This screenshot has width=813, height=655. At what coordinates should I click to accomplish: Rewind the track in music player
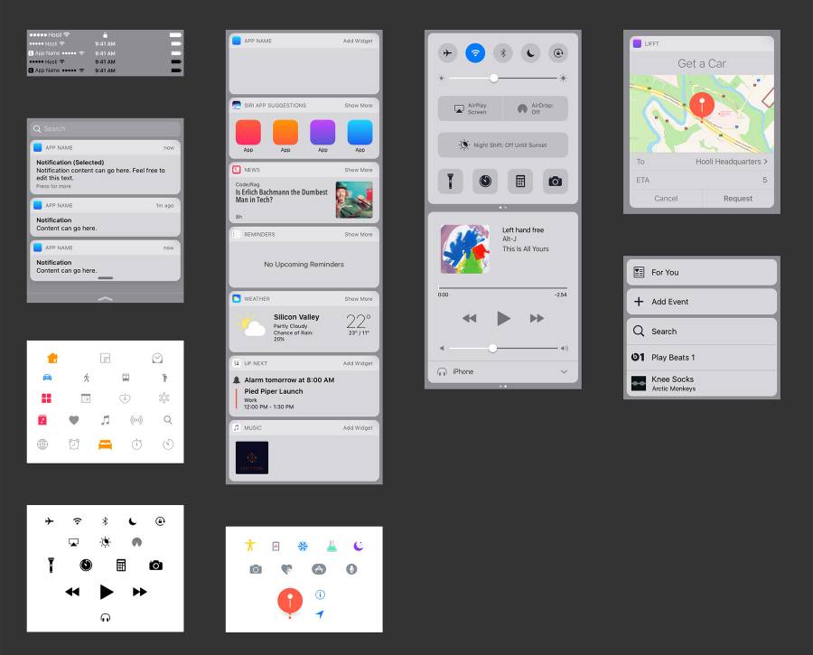coord(469,318)
